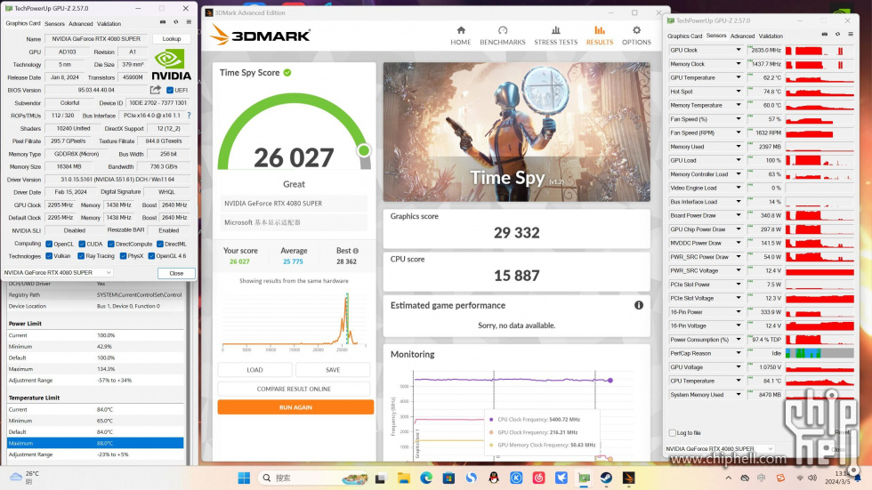
Task: Open the hamburger menu in right GPU-Z window
Action: (x=851, y=35)
